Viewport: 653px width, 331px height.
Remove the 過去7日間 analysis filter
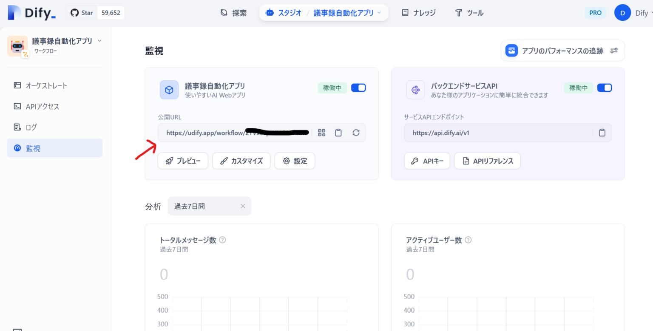pyautogui.click(x=243, y=206)
